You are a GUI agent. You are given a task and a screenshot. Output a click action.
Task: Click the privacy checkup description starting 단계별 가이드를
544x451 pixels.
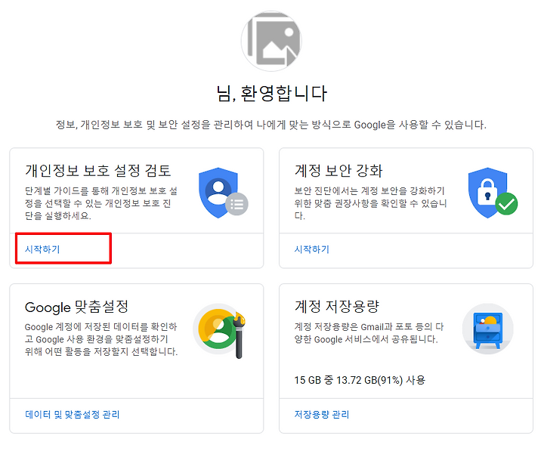tap(101, 203)
